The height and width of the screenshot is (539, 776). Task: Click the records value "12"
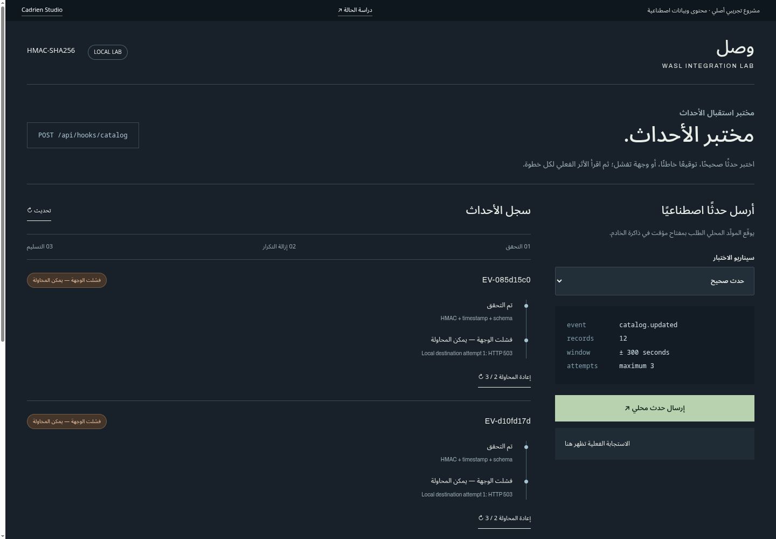623,338
